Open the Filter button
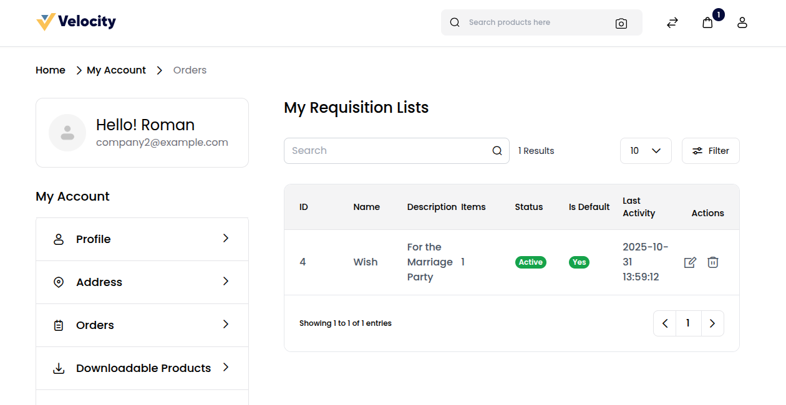This screenshot has height=405, width=786. coord(711,151)
